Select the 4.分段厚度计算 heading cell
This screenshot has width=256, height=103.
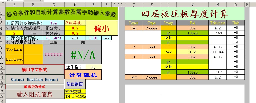pyautogui.click(x=24, y=42)
